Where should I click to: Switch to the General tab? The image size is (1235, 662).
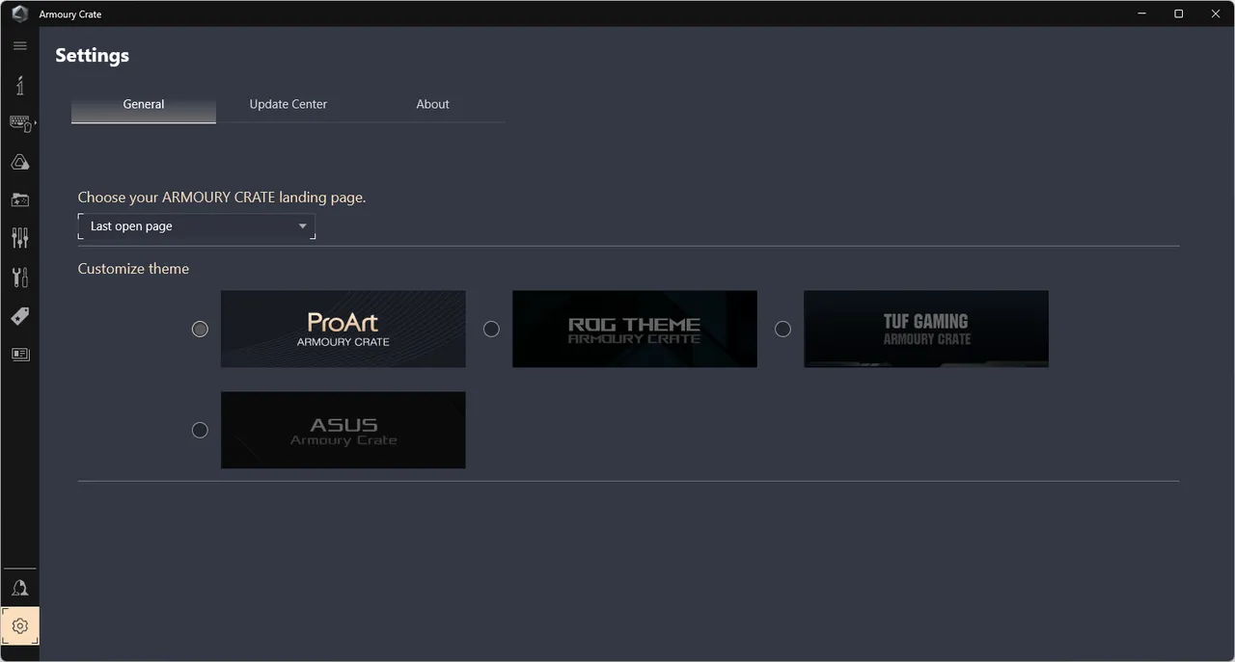pyautogui.click(x=144, y=104)
